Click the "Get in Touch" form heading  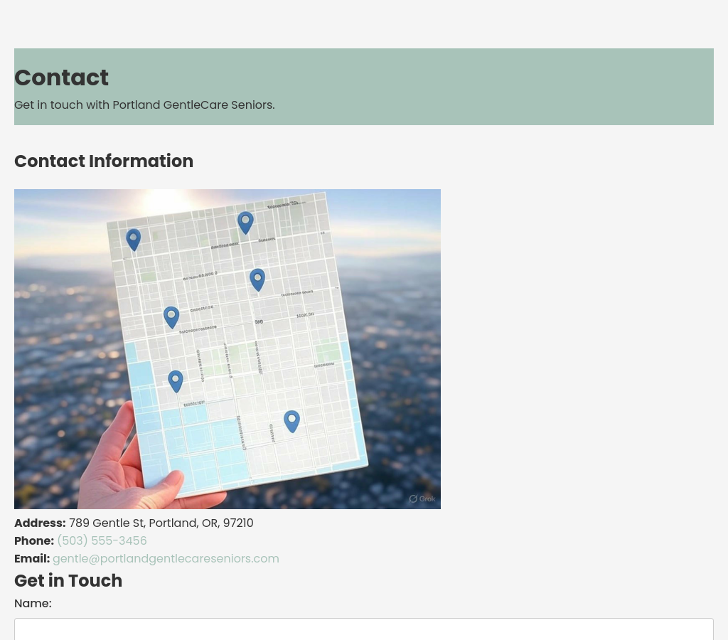tap(68, 580)
